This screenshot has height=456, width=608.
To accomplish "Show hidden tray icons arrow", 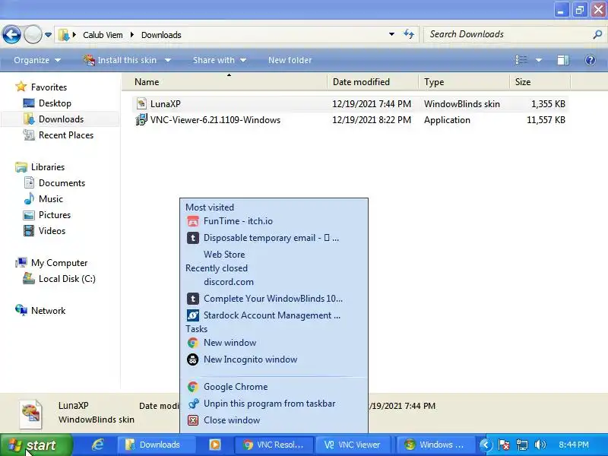I will [x=486, y=445].
